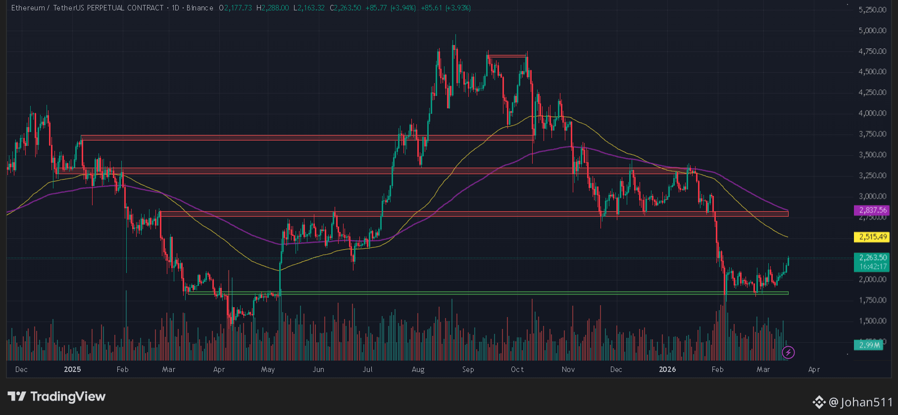Click the 2026 year label on time axis
The height and width of the screenshot is (415, 898).
pos(667,369)
